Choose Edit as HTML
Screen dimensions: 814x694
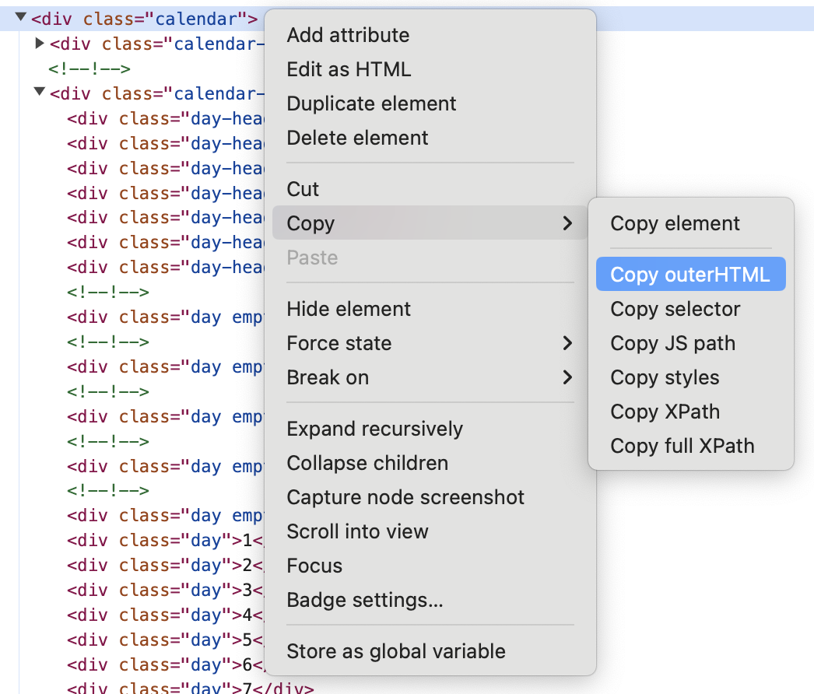(x=348, y=69)
